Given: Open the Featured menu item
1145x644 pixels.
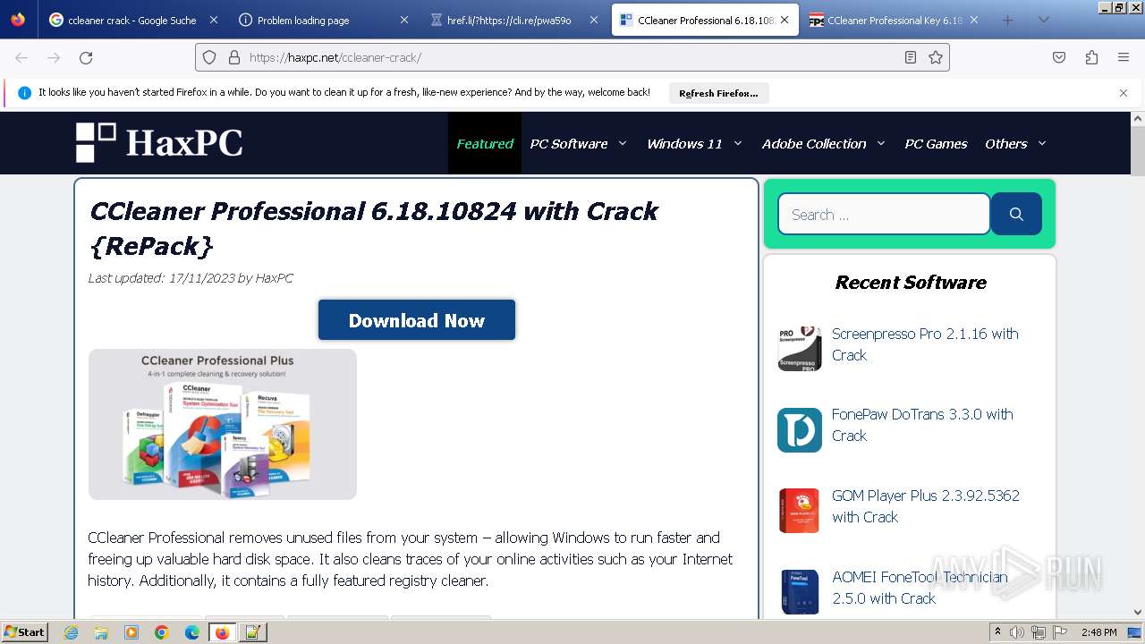Looking at the screenshot, I should coord(485,143).
